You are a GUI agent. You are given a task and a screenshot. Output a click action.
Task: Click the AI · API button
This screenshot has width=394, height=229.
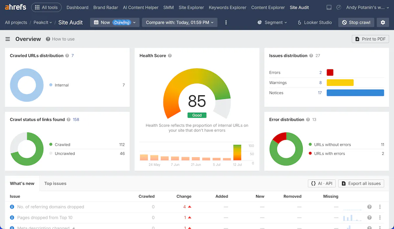(322, 183)
